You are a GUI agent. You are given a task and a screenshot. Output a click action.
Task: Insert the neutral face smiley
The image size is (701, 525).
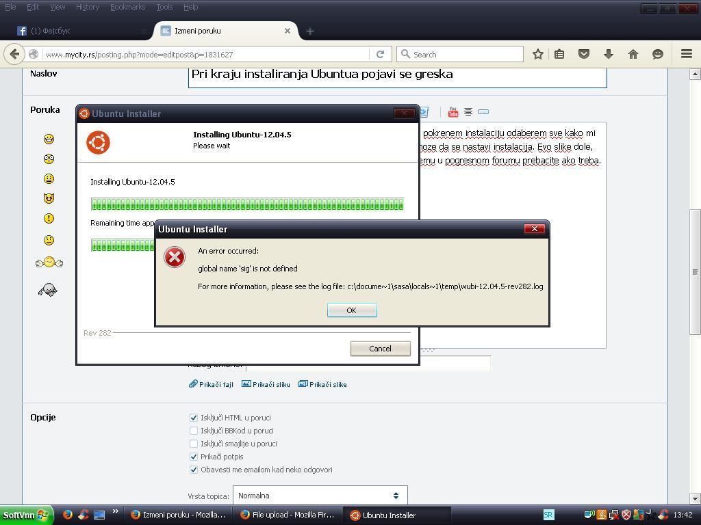click(49, 240)
